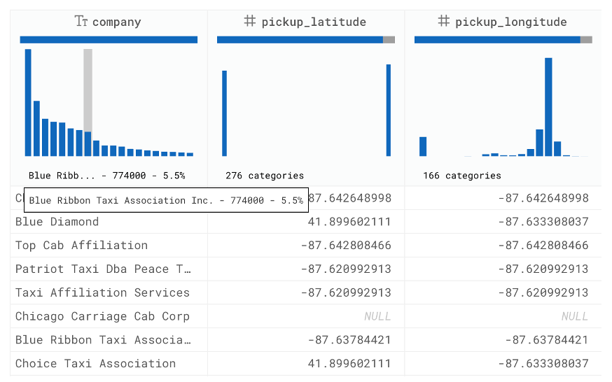Select the "Choice Taxi Association" cell

(x=95, y=363)
